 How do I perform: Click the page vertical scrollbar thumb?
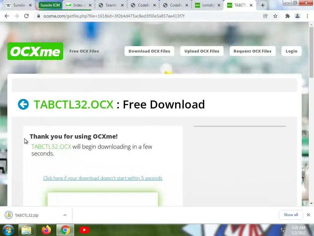pos(312,52)
